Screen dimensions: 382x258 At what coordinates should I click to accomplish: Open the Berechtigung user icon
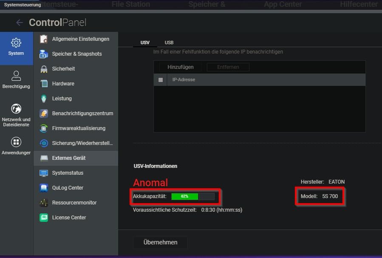pyautogui.click(x=16, y=76)
